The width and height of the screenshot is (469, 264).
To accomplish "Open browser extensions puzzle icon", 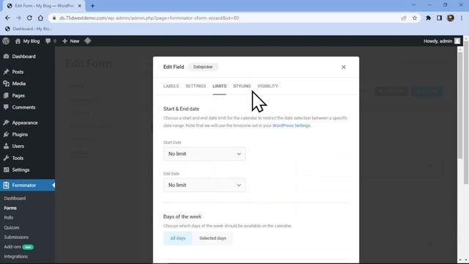I will (x=428, y=18).
